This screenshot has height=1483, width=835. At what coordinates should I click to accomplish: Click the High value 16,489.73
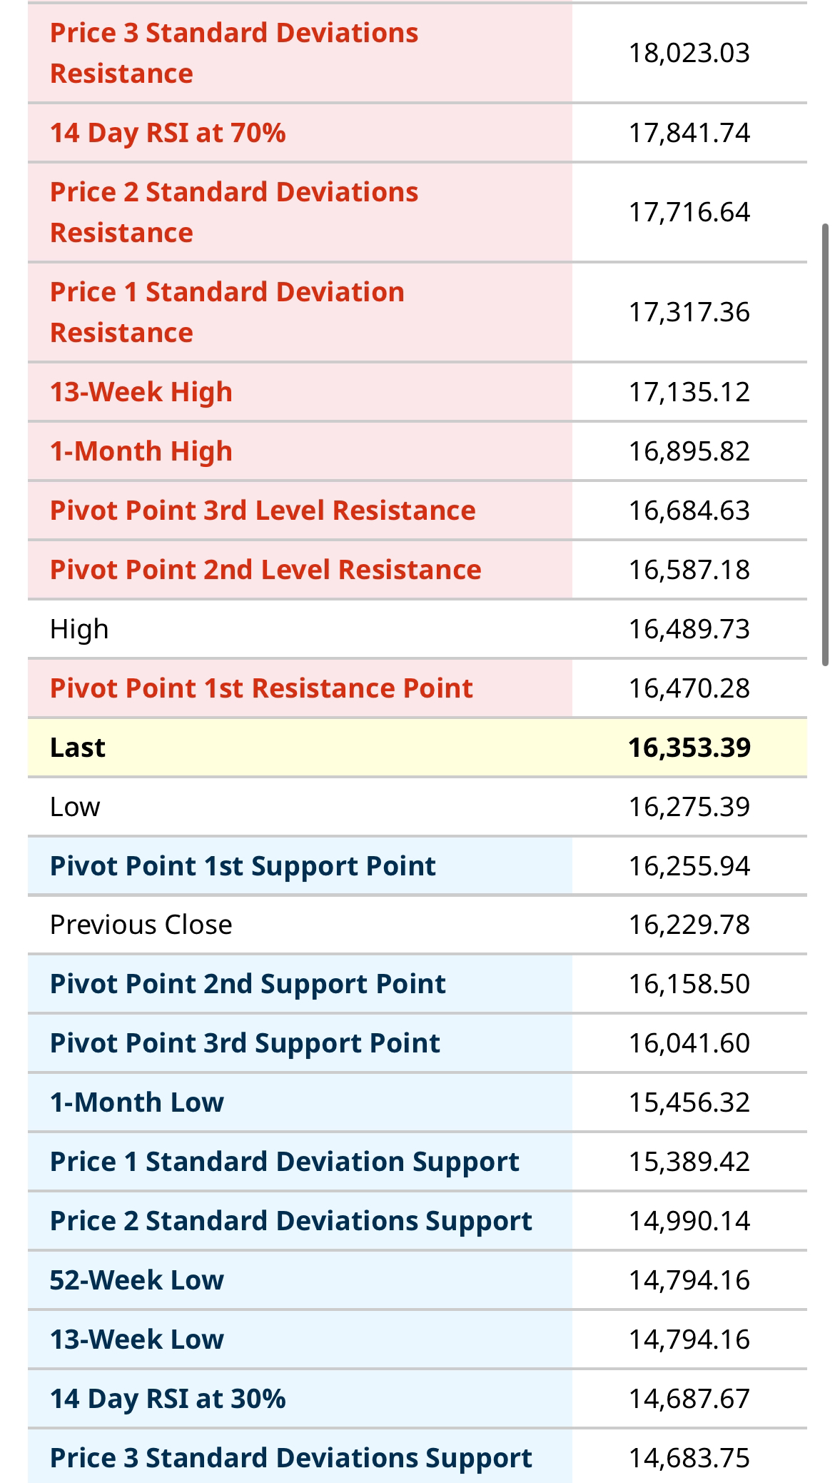tap(689, 629)
